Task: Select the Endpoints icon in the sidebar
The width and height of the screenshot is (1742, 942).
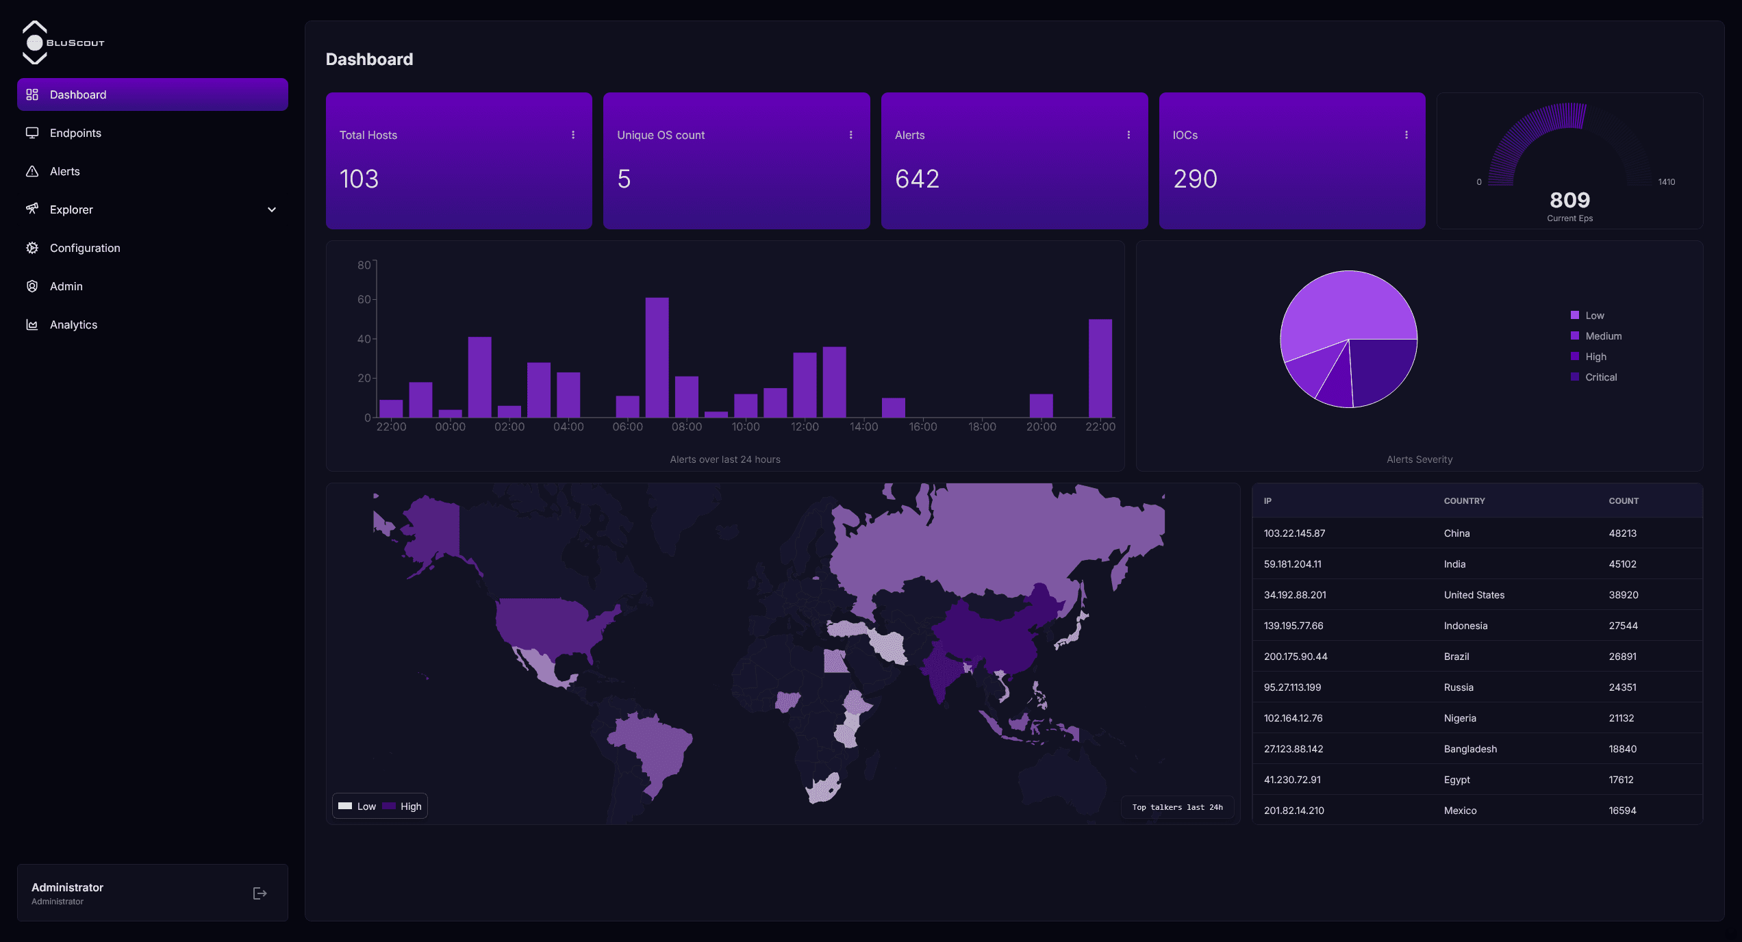Action: click(32, 133)
